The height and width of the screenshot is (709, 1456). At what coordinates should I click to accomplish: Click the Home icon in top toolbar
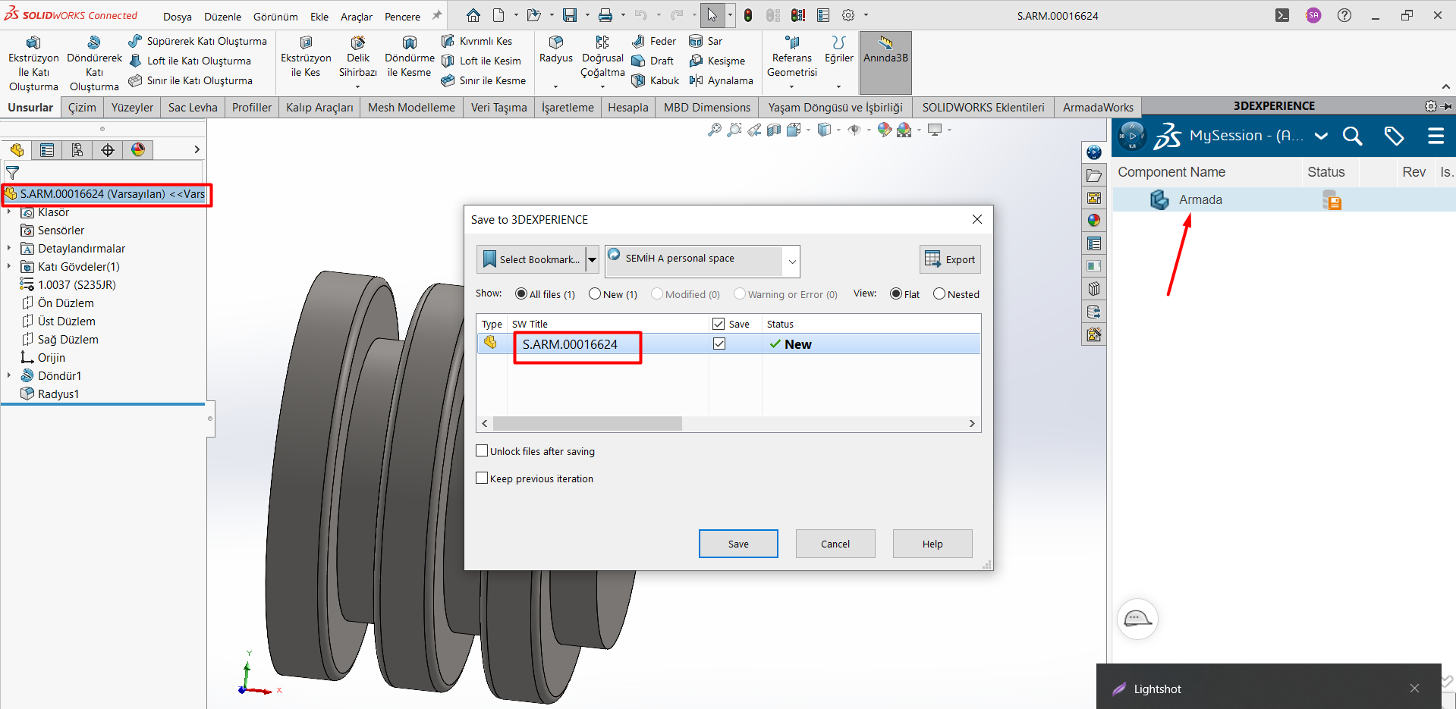click(473, 15)
